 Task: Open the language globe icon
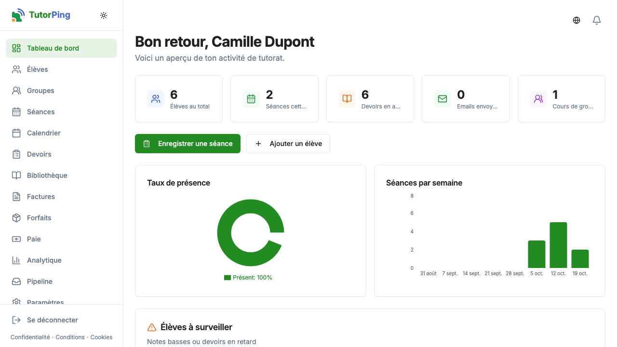click(577, 20)
